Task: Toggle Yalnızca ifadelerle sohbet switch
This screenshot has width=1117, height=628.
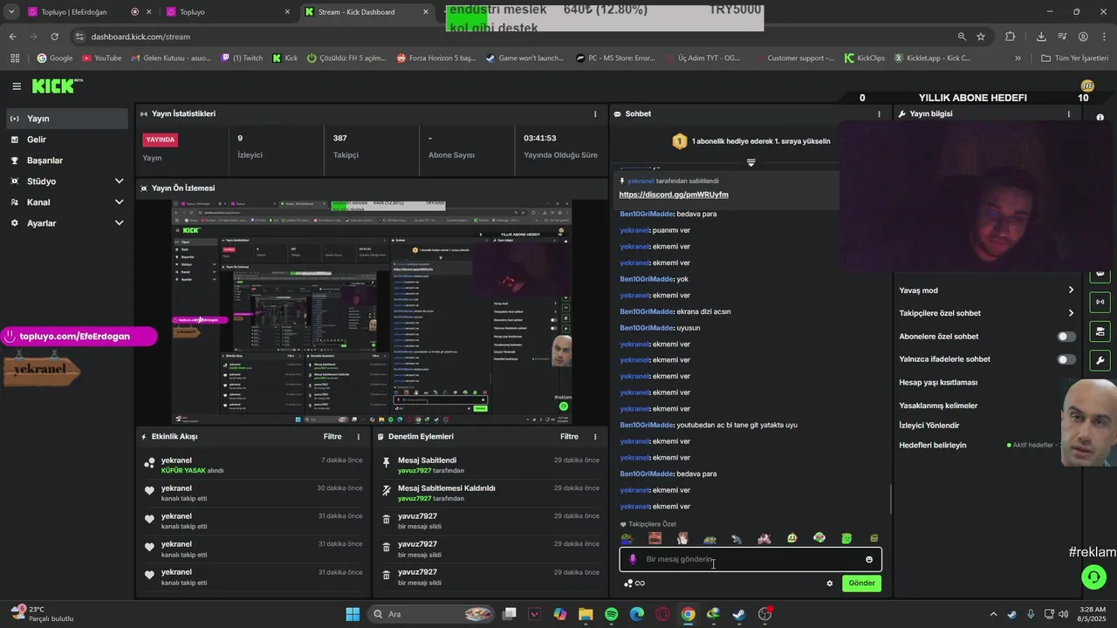Action: coord(1066,359)
